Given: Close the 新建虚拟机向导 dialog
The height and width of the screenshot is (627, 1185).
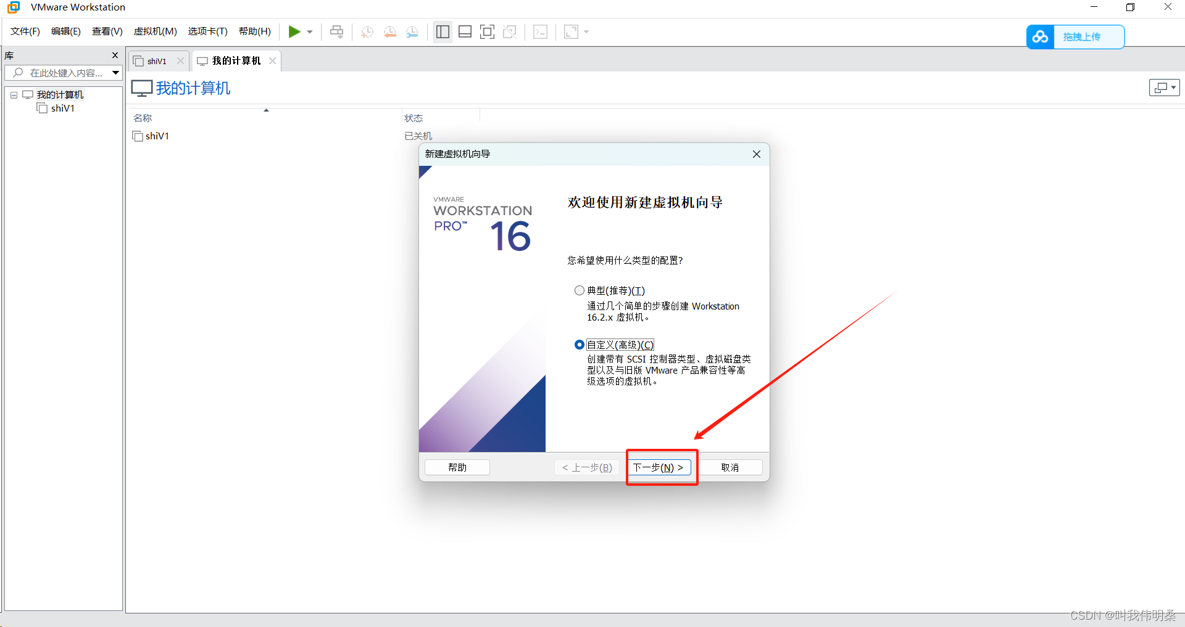Looking at the screenshot, I should point(757,154).
